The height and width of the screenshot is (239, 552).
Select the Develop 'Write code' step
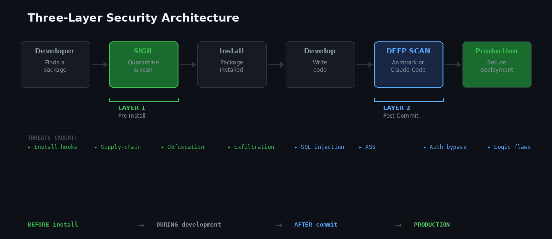pyautogui.click(x=320, y=64)
